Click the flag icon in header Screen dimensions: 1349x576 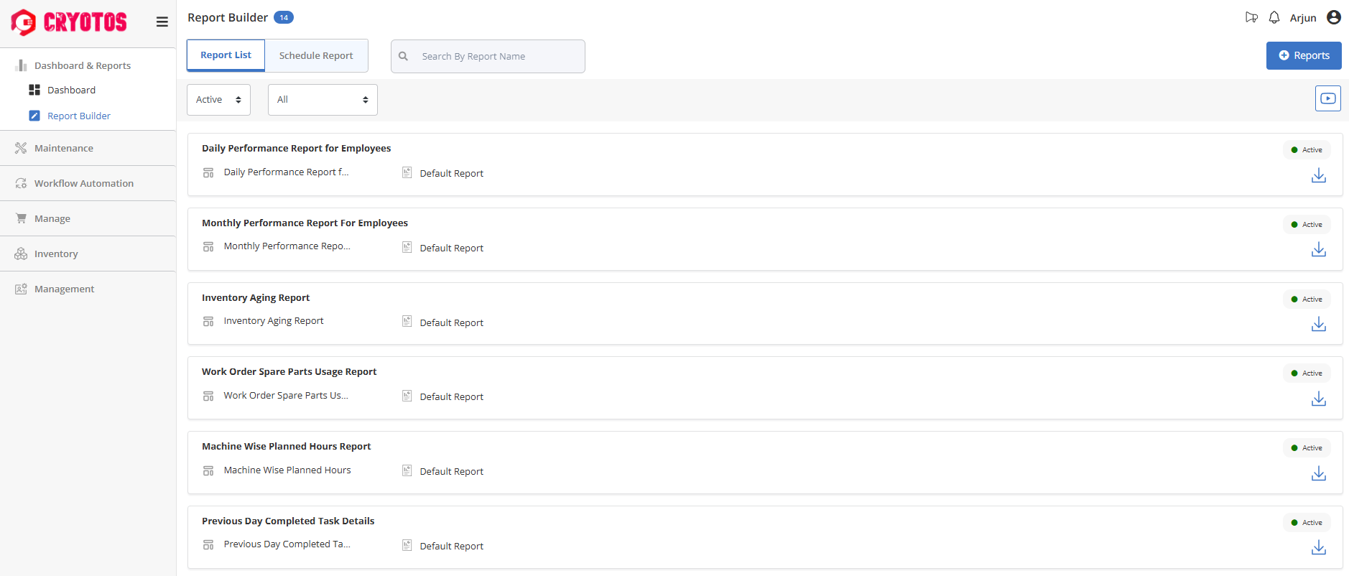coord(1251,17)
